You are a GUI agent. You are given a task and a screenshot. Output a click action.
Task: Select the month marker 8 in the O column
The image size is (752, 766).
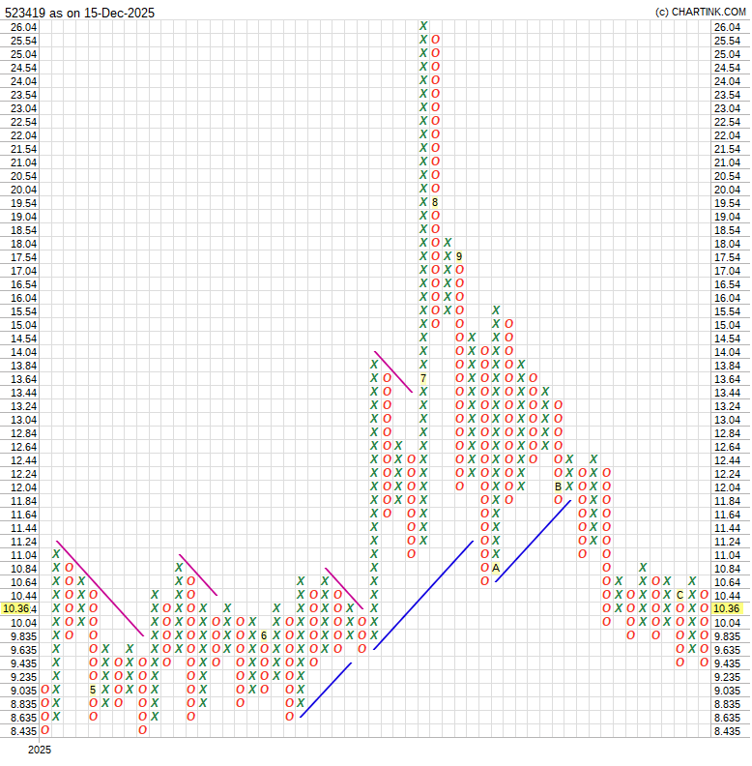click(x=435, y=202)
